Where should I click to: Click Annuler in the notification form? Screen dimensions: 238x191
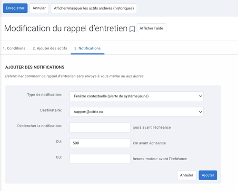(x=187, y=175)
